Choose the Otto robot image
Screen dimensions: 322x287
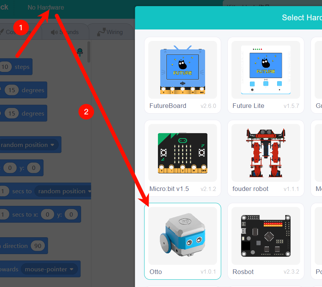coord(182,235)
